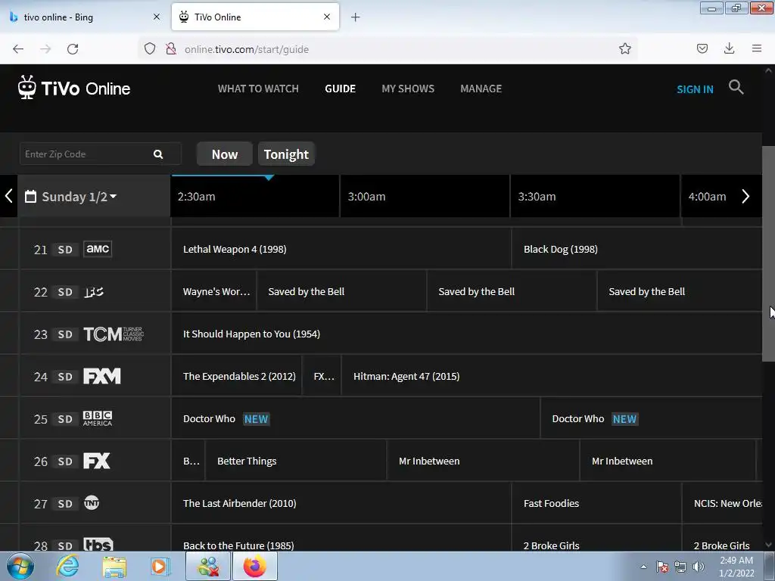Click the Tonight button
775x581 pixels.
tap(286, 154)
